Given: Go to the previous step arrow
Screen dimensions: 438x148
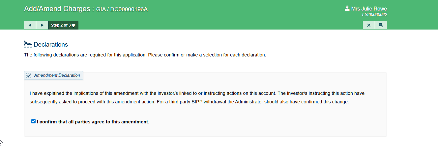Looking at the screenshot, I should pos(30,25).
